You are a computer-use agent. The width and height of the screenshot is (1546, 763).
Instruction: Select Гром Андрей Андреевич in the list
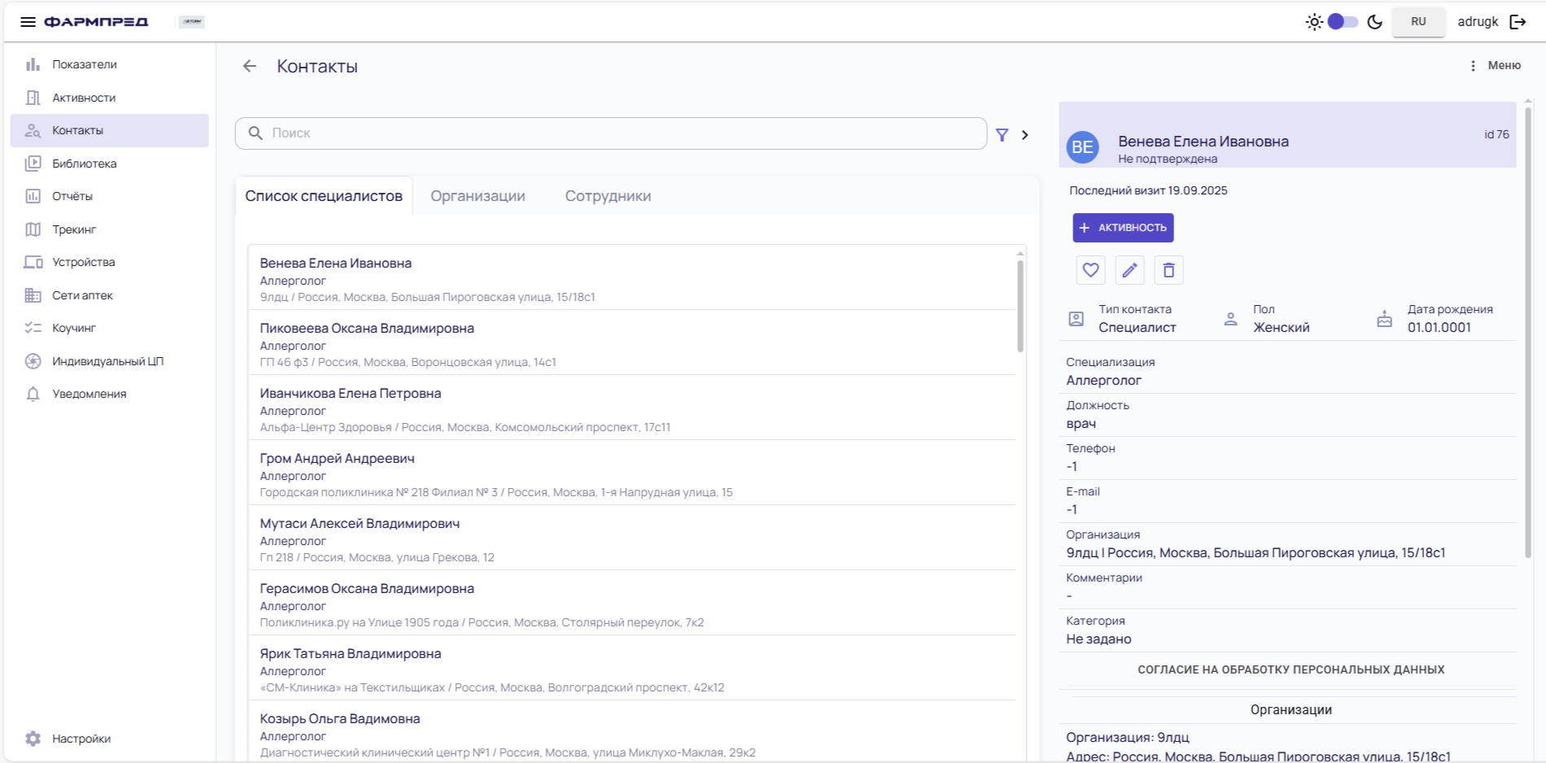[337, 459]
